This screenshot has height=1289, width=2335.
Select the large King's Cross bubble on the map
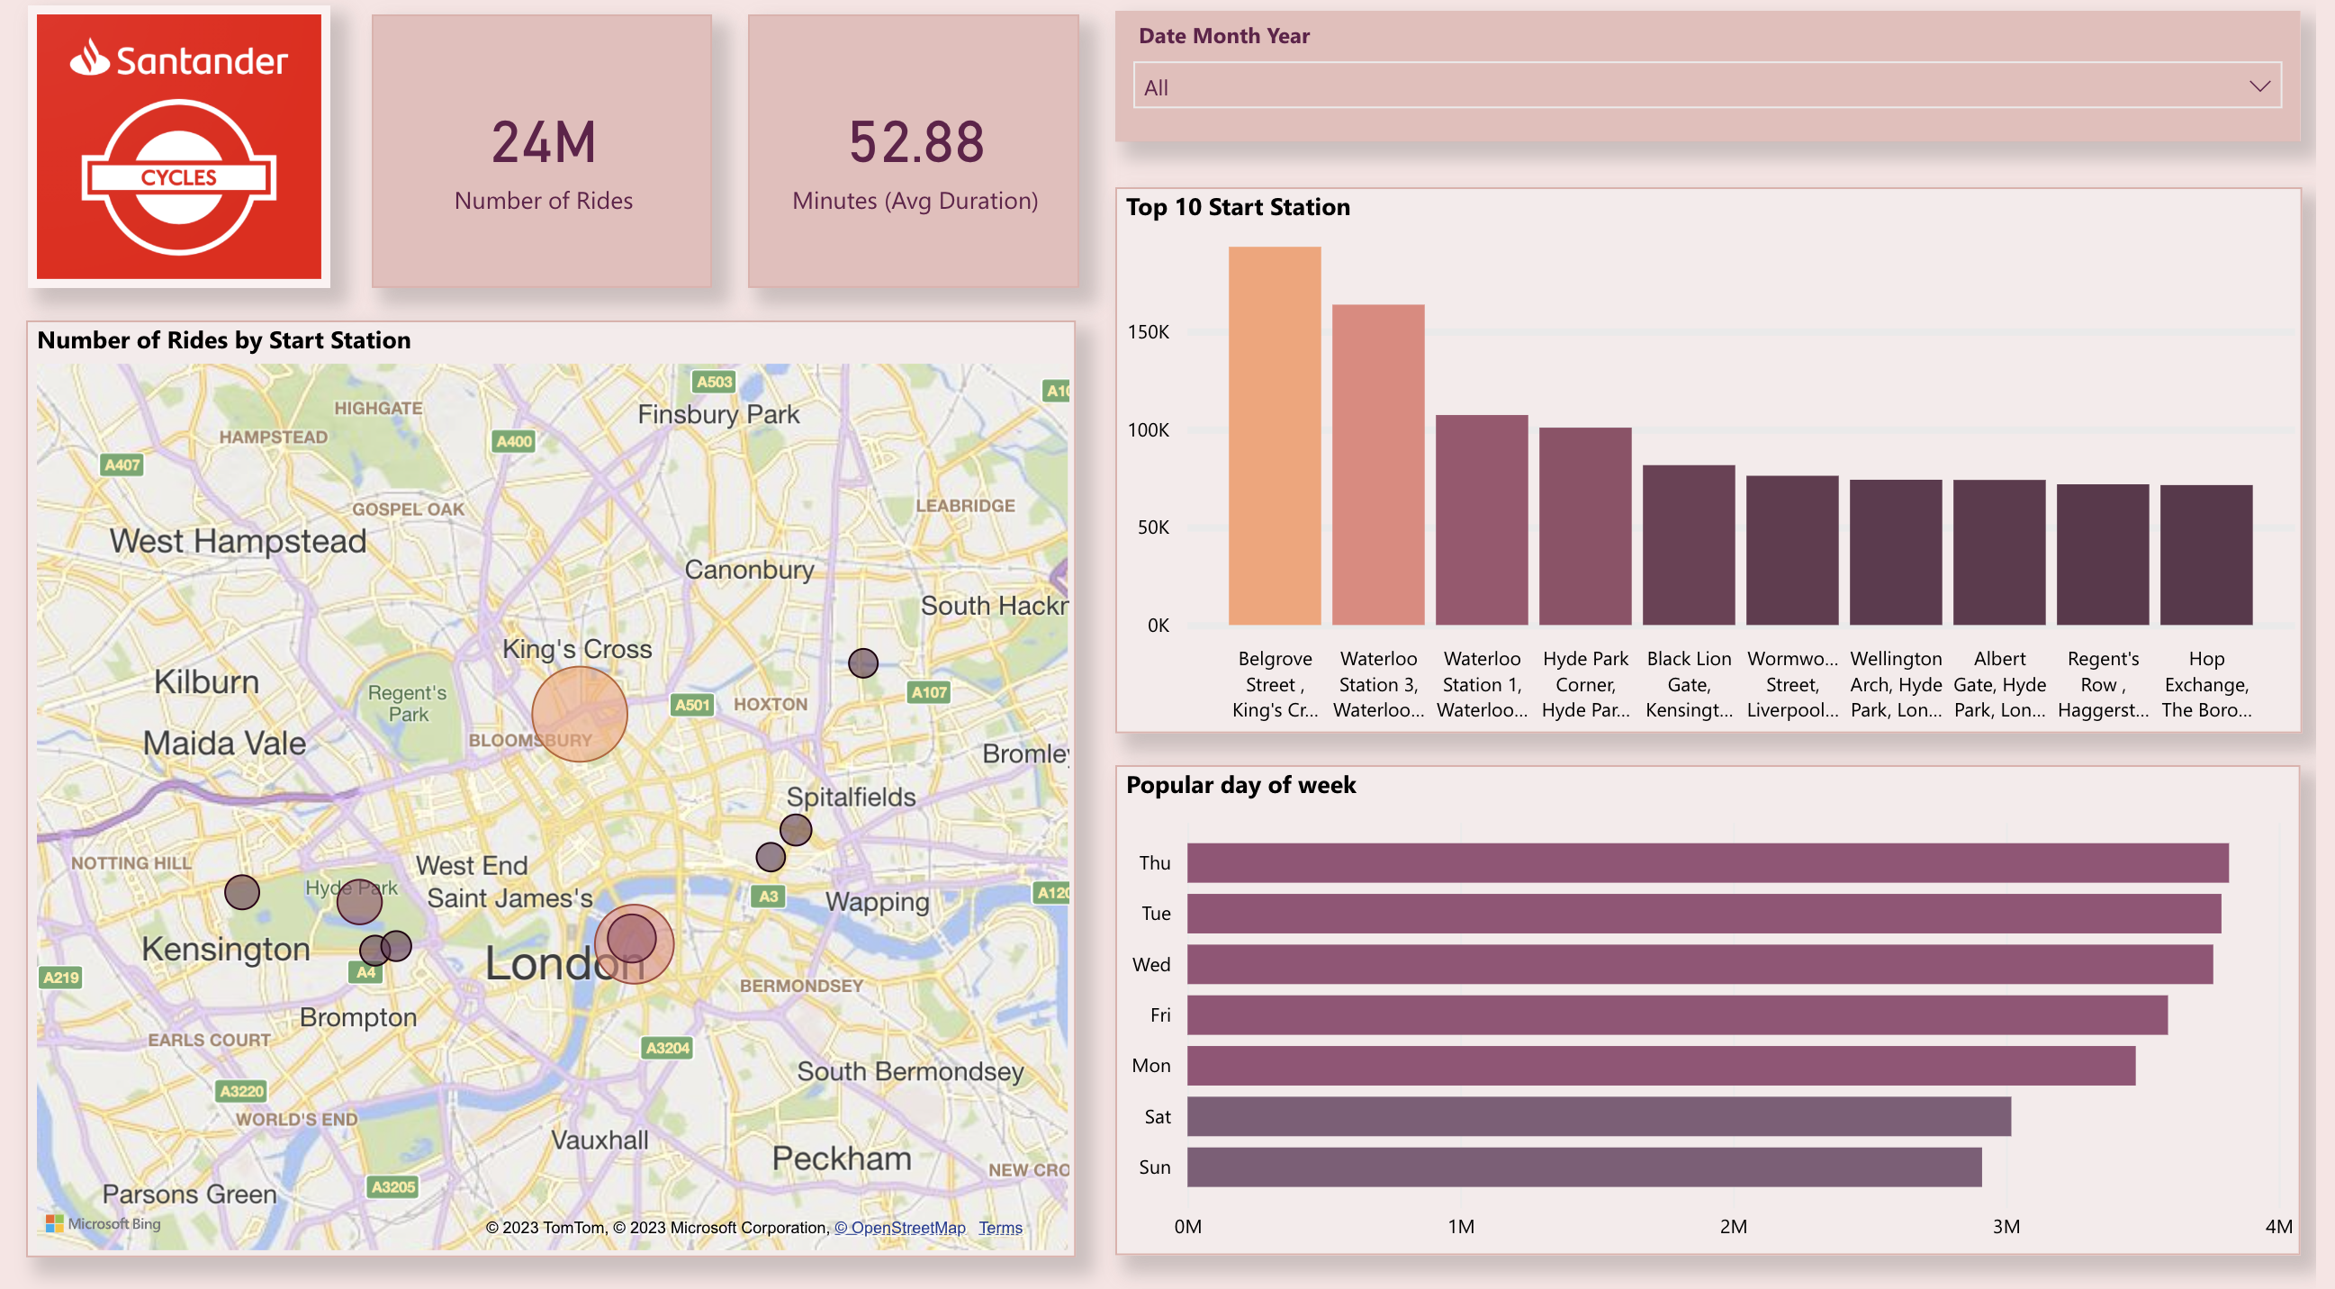click(578, 715)
